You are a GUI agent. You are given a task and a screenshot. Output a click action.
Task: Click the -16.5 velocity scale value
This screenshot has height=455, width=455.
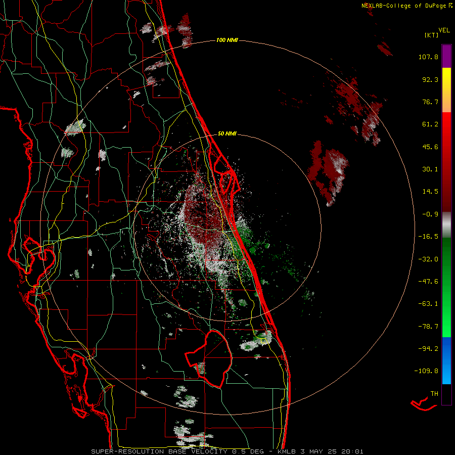point(428,237)
